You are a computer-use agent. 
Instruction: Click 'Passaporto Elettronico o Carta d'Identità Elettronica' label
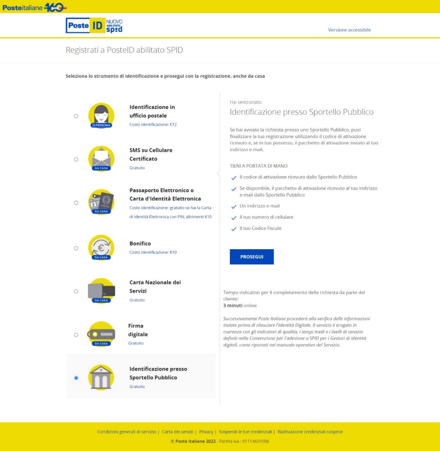click(x=165, y=194)
